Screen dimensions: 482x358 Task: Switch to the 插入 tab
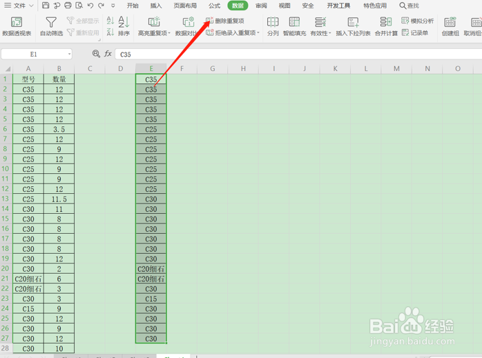point(156,6)
